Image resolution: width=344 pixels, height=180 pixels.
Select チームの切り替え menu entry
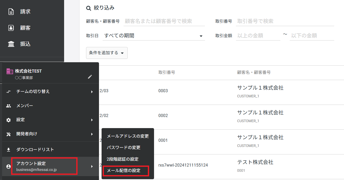tap(50, 92)
